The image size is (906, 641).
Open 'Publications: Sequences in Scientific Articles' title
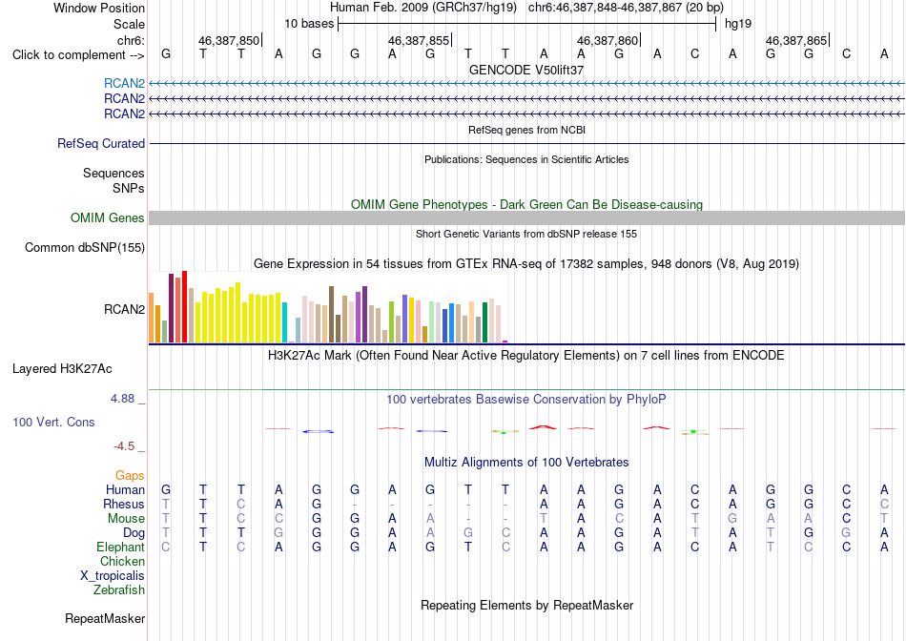pyautogui.click(x=526, y=159)
